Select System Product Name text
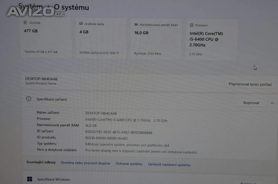The image size is (278, 184). click(41, 84)
